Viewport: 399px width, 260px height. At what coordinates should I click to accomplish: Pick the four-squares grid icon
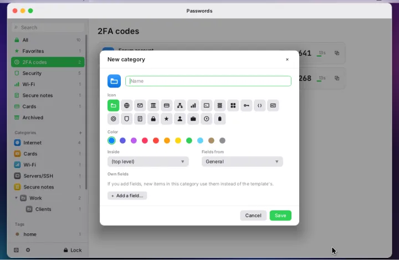233,105
